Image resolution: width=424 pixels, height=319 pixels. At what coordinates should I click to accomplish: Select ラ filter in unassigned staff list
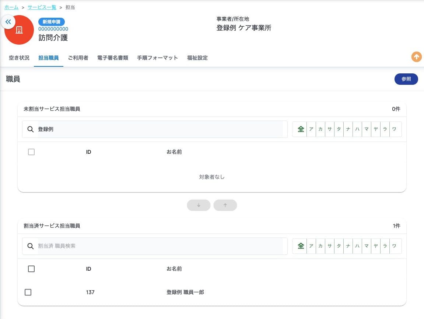click(385, 129)
